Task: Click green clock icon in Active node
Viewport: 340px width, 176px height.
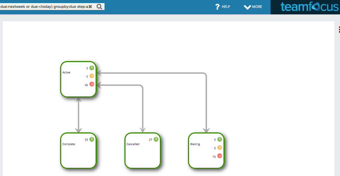Action: click(92, 68)
